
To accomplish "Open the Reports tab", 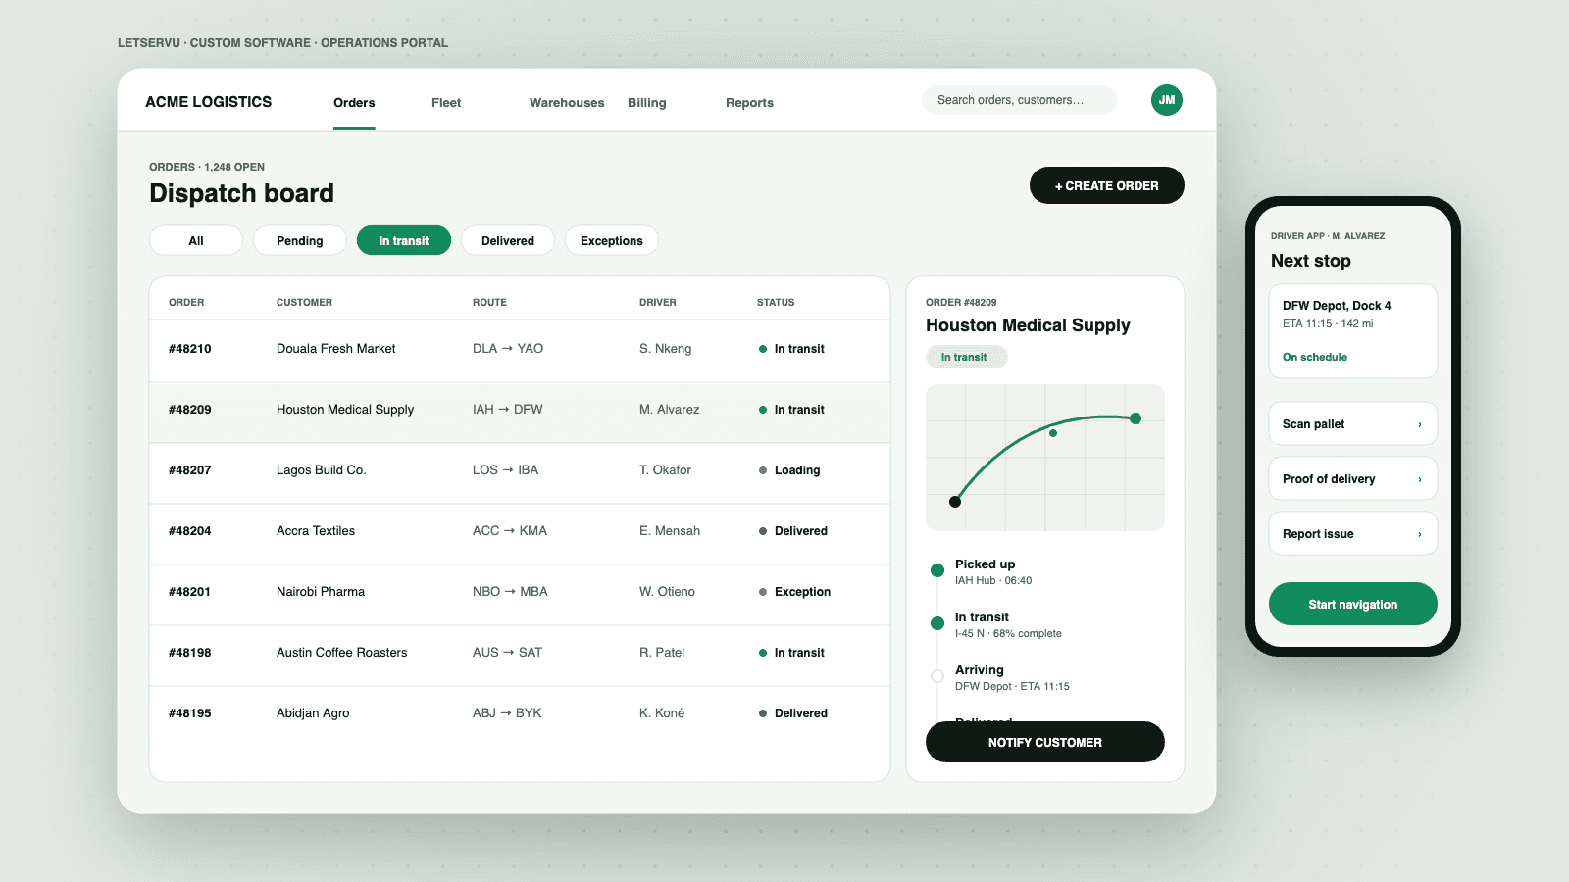I will click(x=749, y=103).
